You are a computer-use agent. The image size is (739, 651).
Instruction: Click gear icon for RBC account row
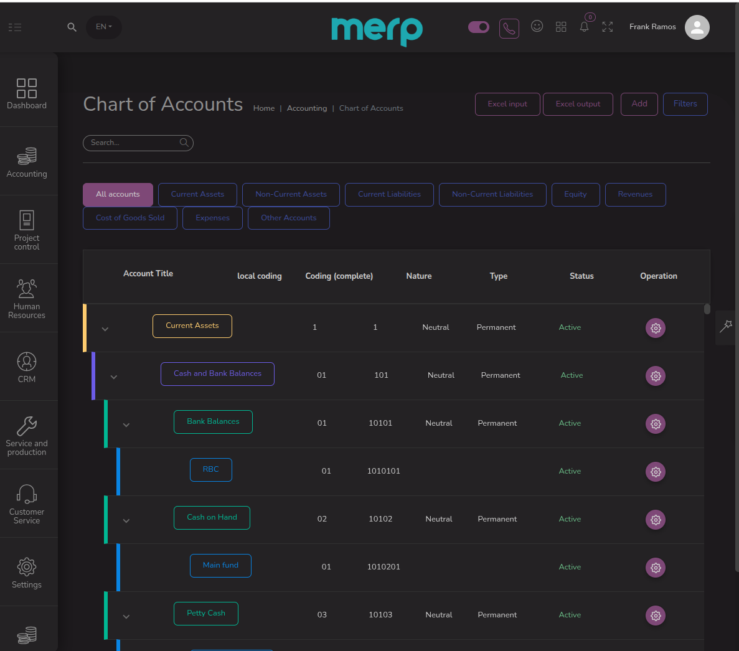[655, 472]
